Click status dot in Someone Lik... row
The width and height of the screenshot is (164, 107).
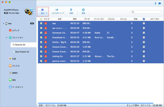[144, 33]
